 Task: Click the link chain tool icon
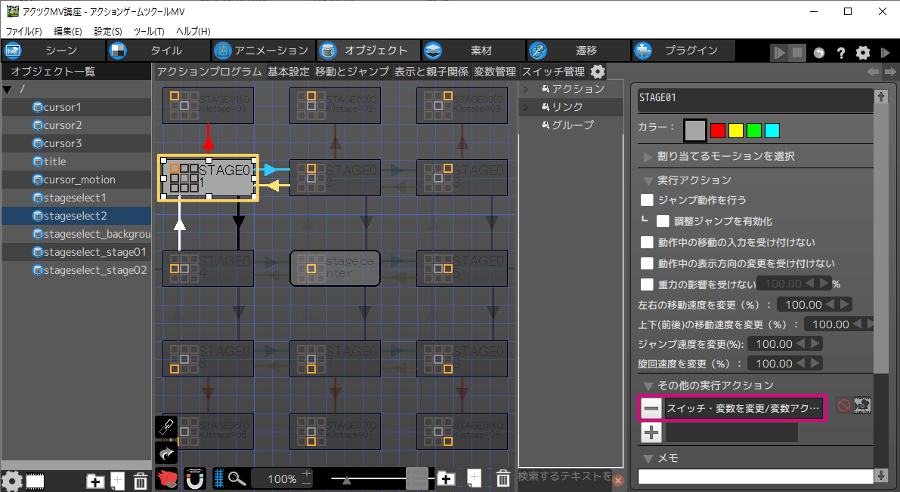point(166,427)
